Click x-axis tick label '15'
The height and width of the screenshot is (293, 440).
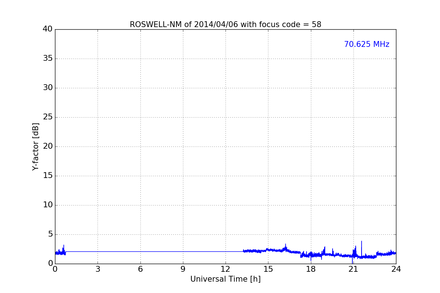click(268, 269)
